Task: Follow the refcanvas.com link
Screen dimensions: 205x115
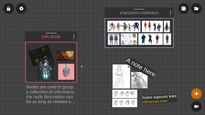Action: coord(155,101)
